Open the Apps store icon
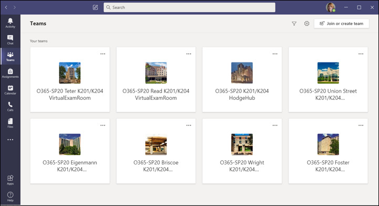This screenshot has height=206, width=379. (10, 180)
